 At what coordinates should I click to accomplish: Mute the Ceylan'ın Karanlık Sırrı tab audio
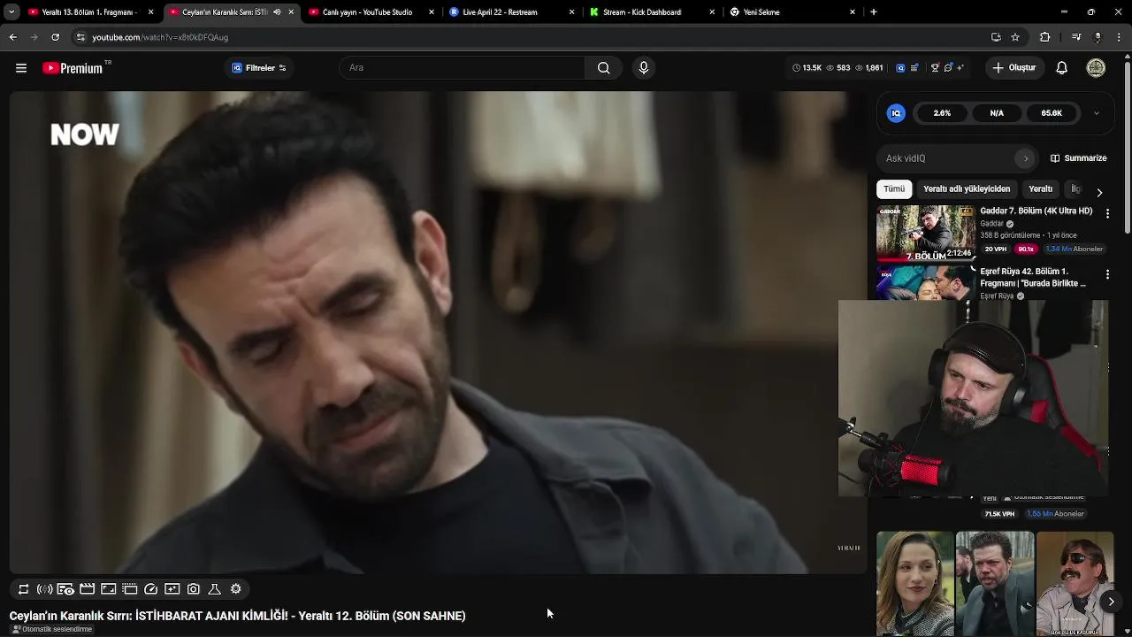coord(277,12)
